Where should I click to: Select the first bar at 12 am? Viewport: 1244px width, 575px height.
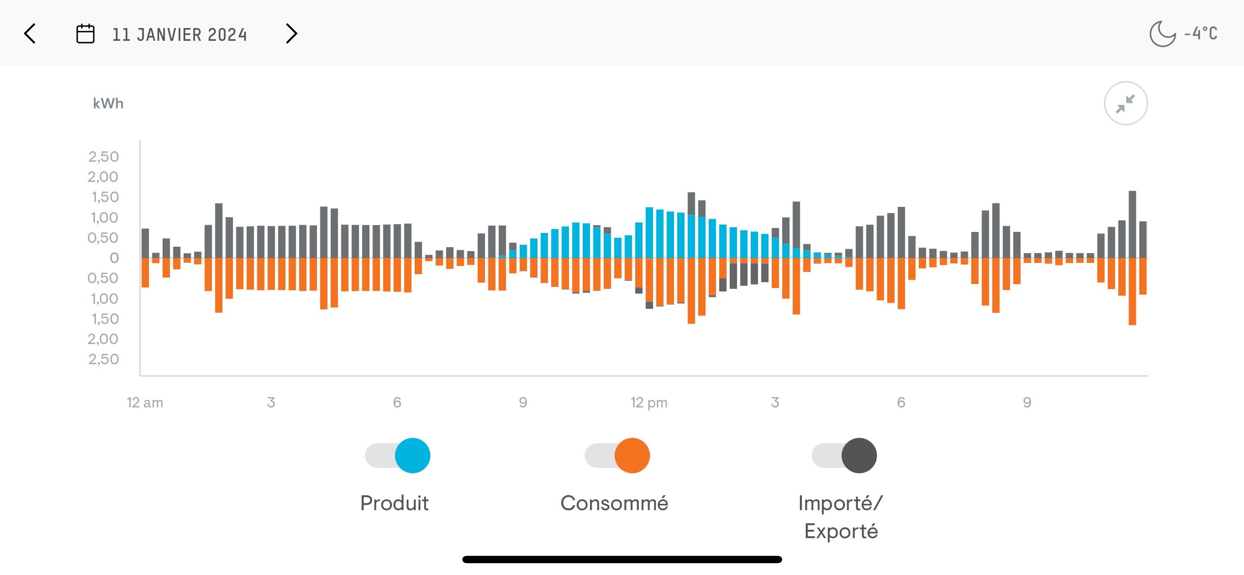(x=145, y=243)
